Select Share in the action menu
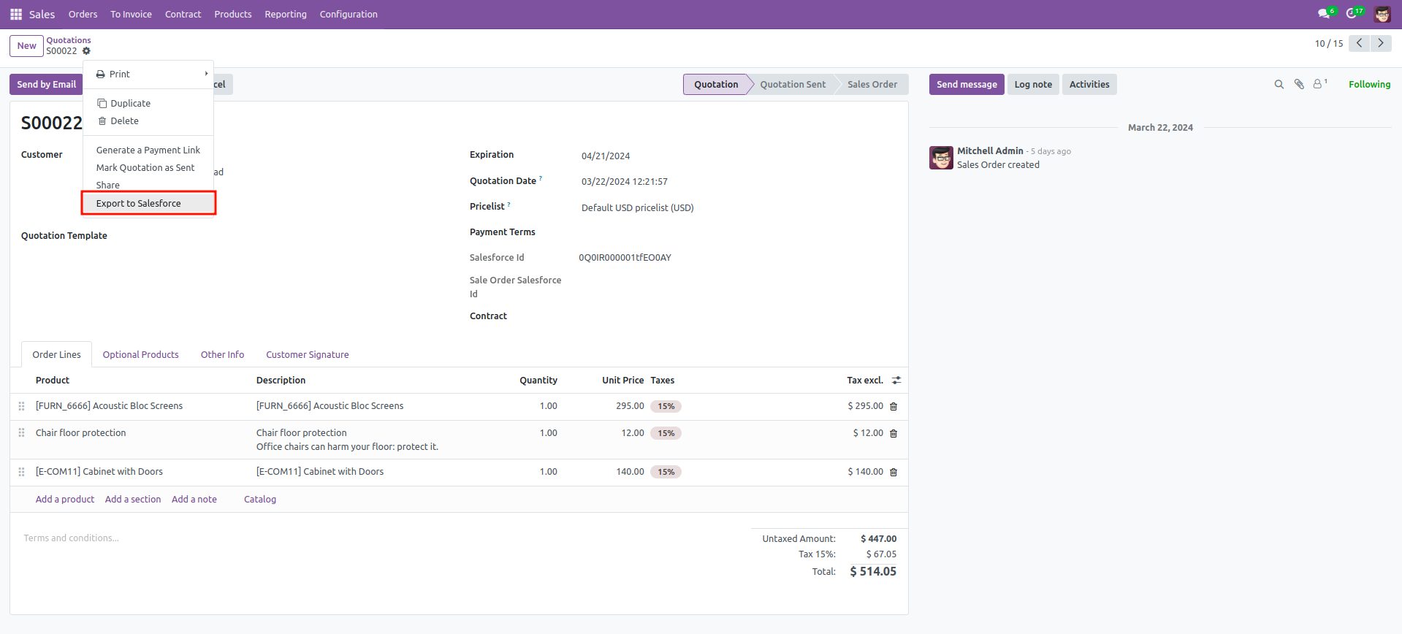The image size is (1402, 634). pos(148,186)
